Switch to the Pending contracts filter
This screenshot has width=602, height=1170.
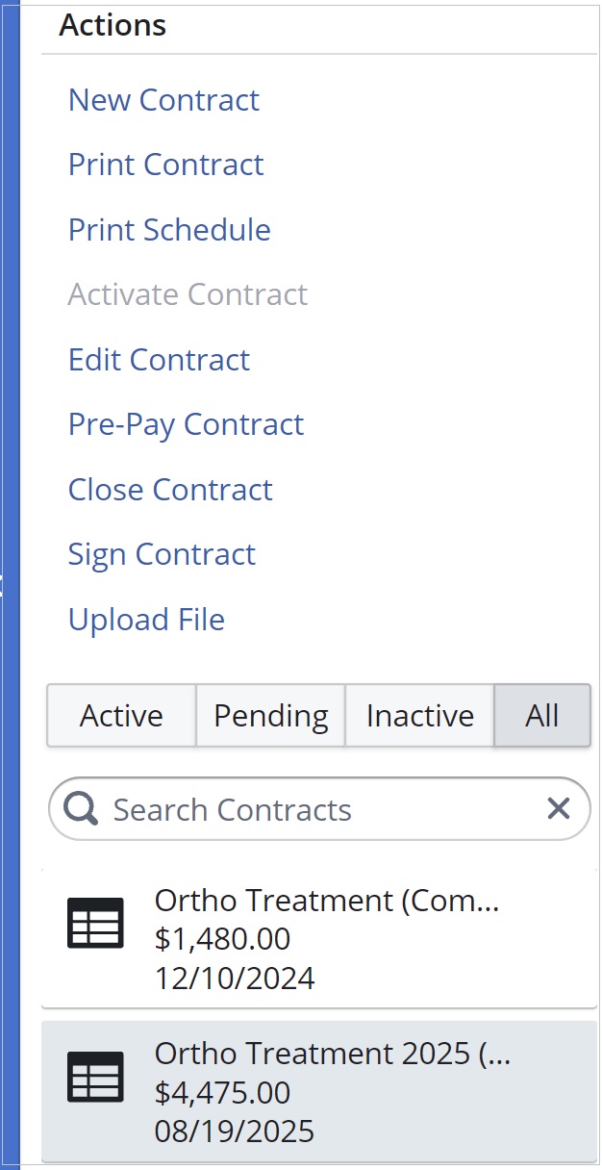coord(270,715)
